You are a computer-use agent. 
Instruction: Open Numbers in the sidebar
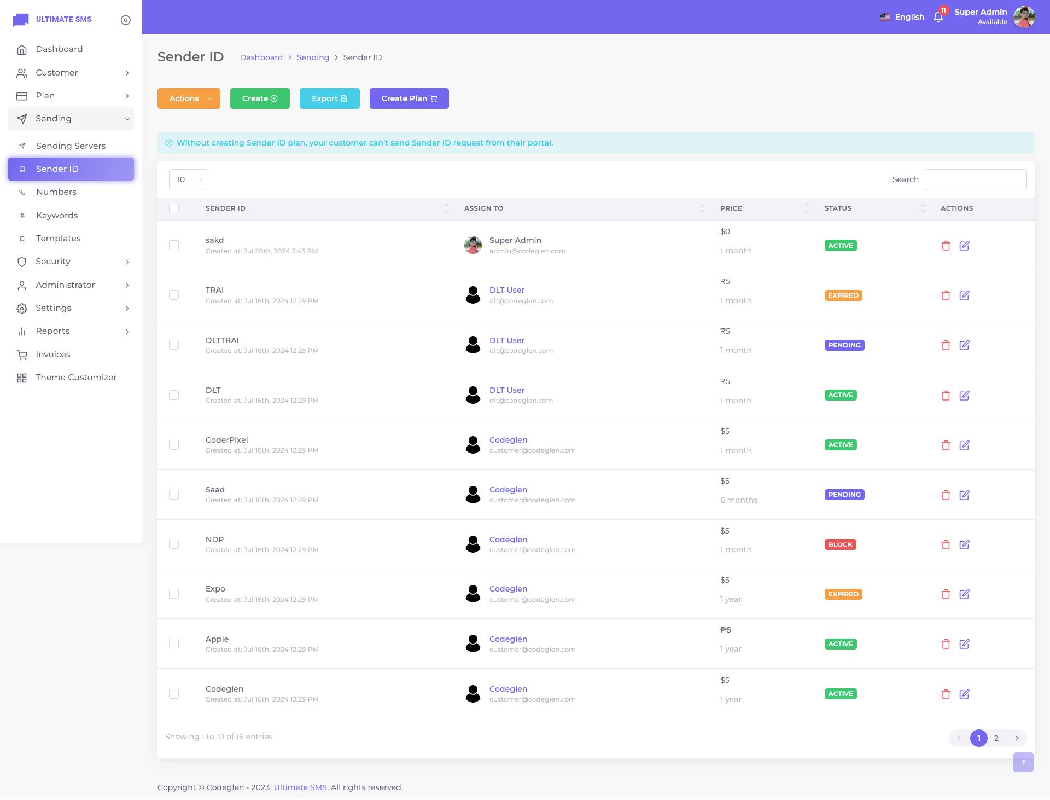pyautogui.click(x=56, y=192)
